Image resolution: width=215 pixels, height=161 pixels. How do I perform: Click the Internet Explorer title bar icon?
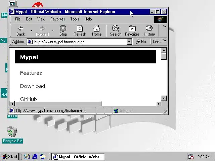12,12
